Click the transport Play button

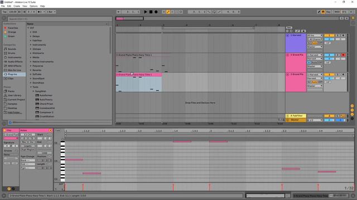point(146,12)
